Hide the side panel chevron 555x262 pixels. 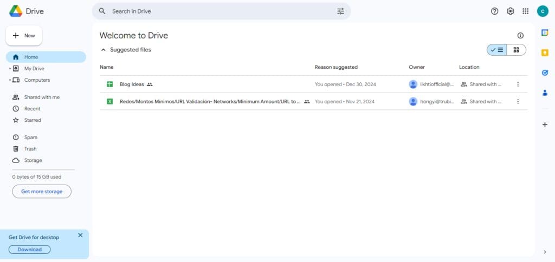pos(545,252)
